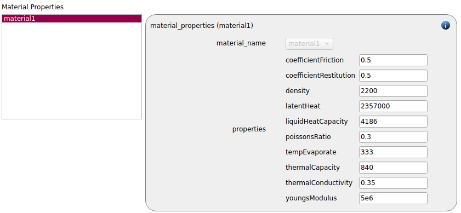Click the latentHeat label
Screen dimensions: 461x213
click(303, 106)
